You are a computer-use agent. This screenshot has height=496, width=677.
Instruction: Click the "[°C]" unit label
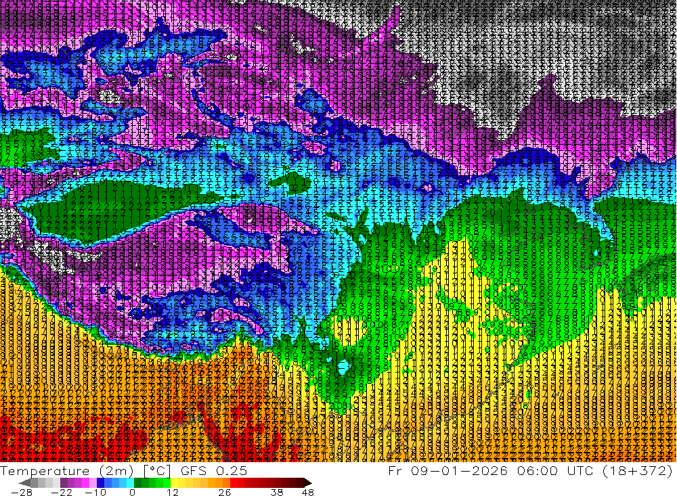point(157,471)
